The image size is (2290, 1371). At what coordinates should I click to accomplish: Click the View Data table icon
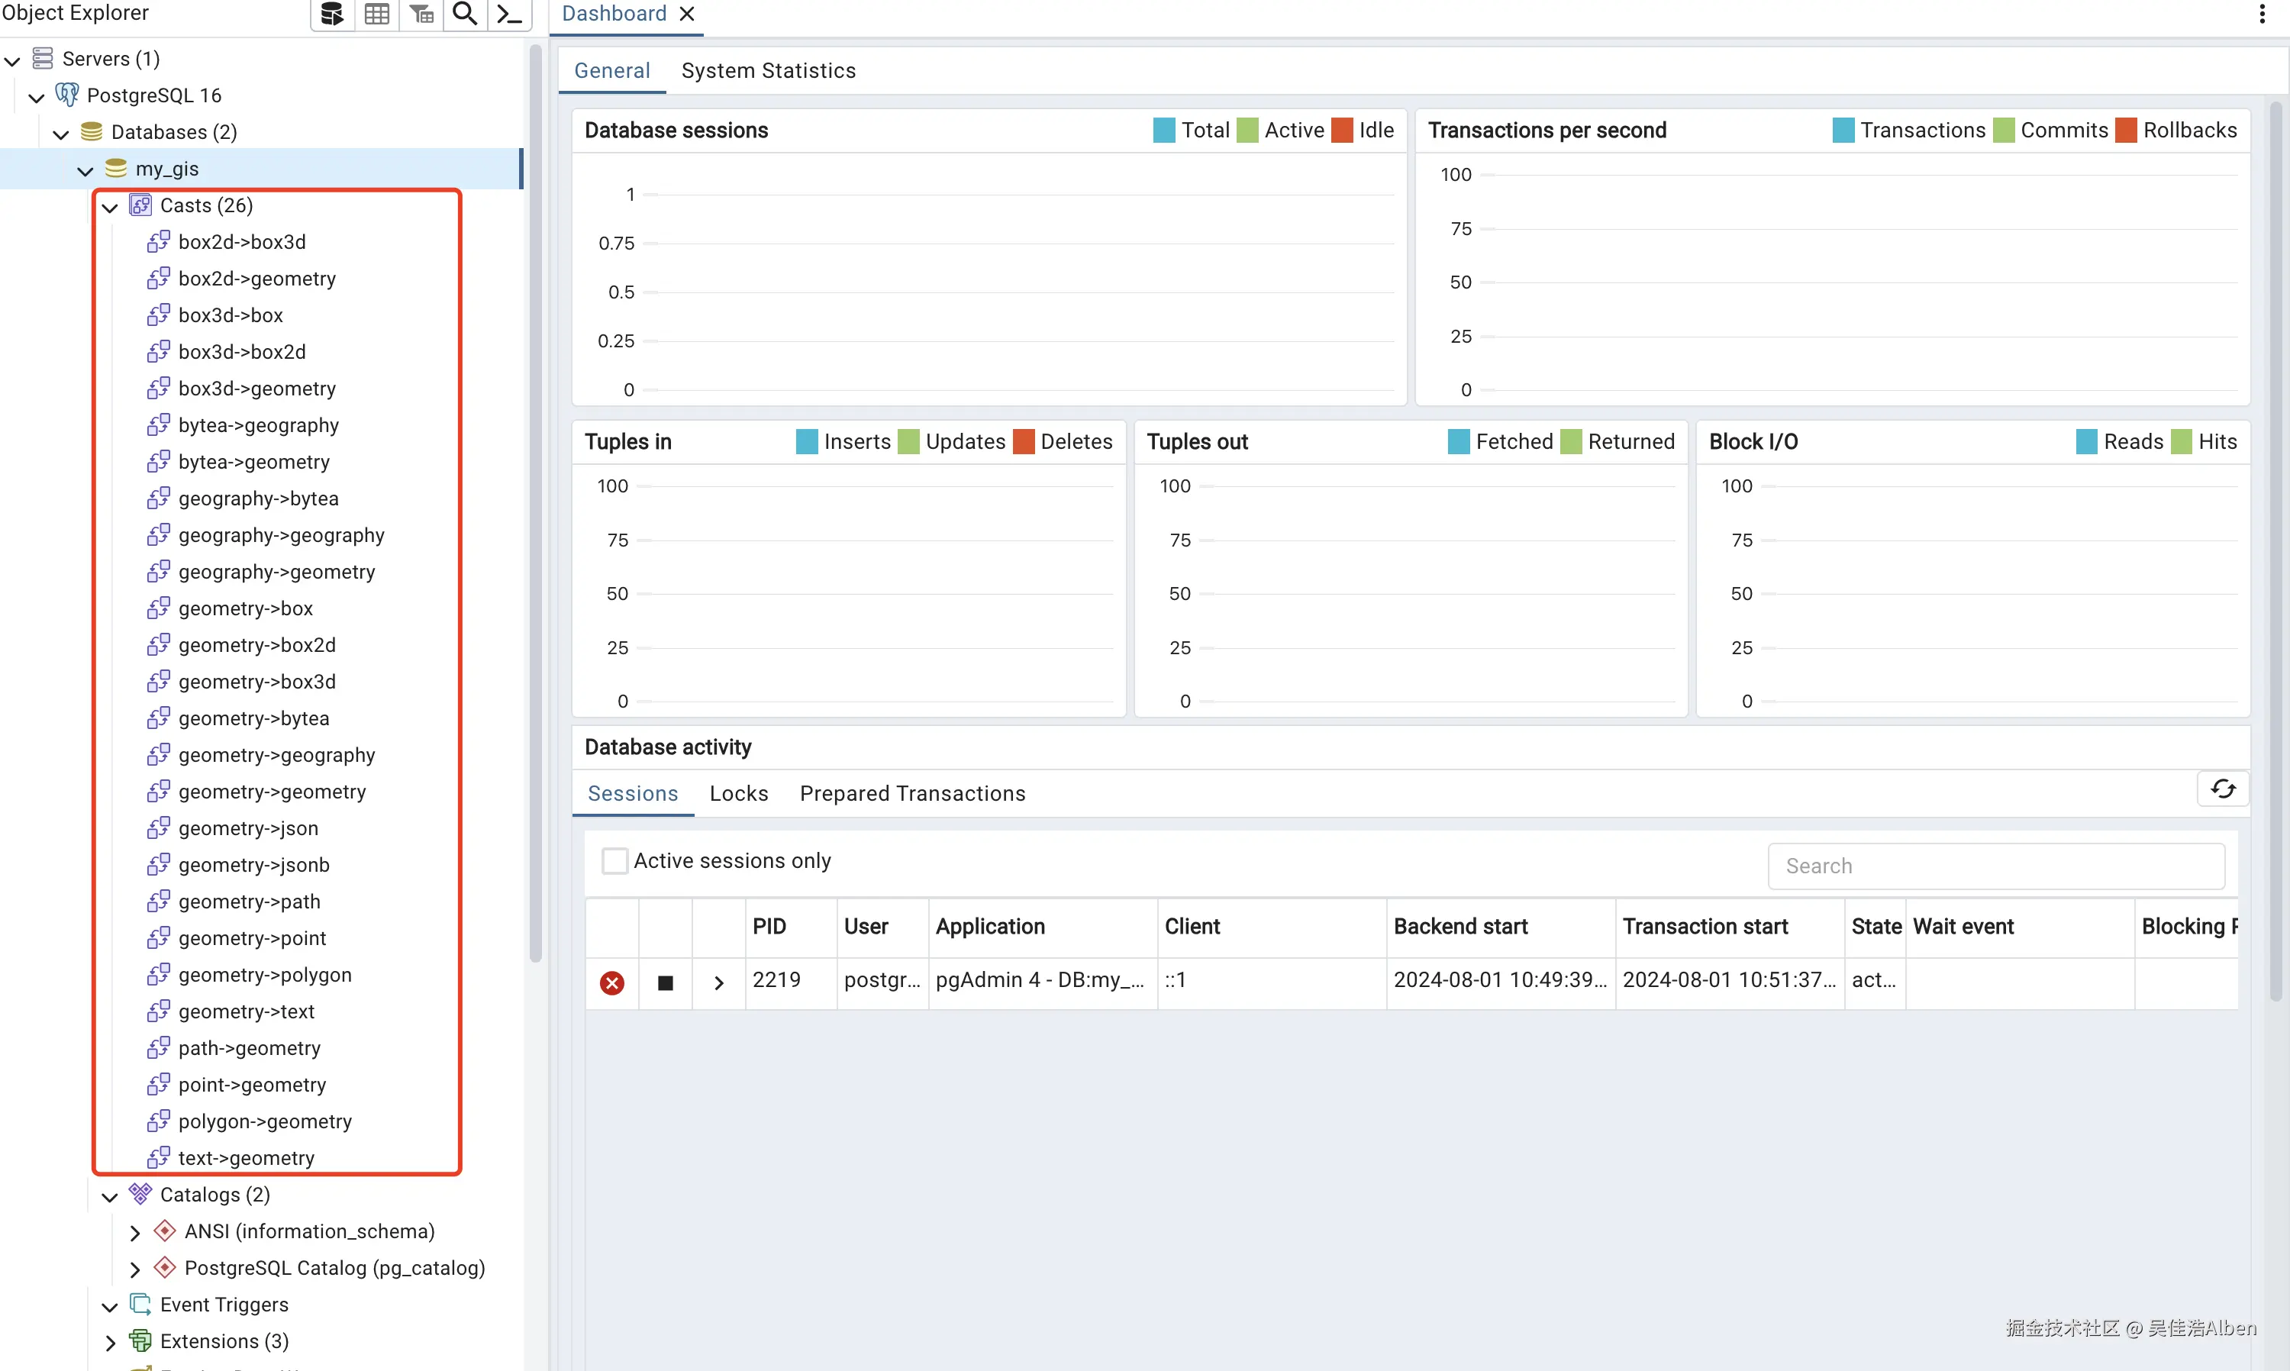click(377, 14)
